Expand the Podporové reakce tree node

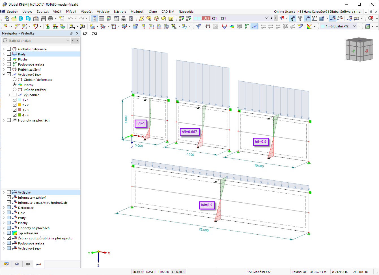(x=4, y=64)
